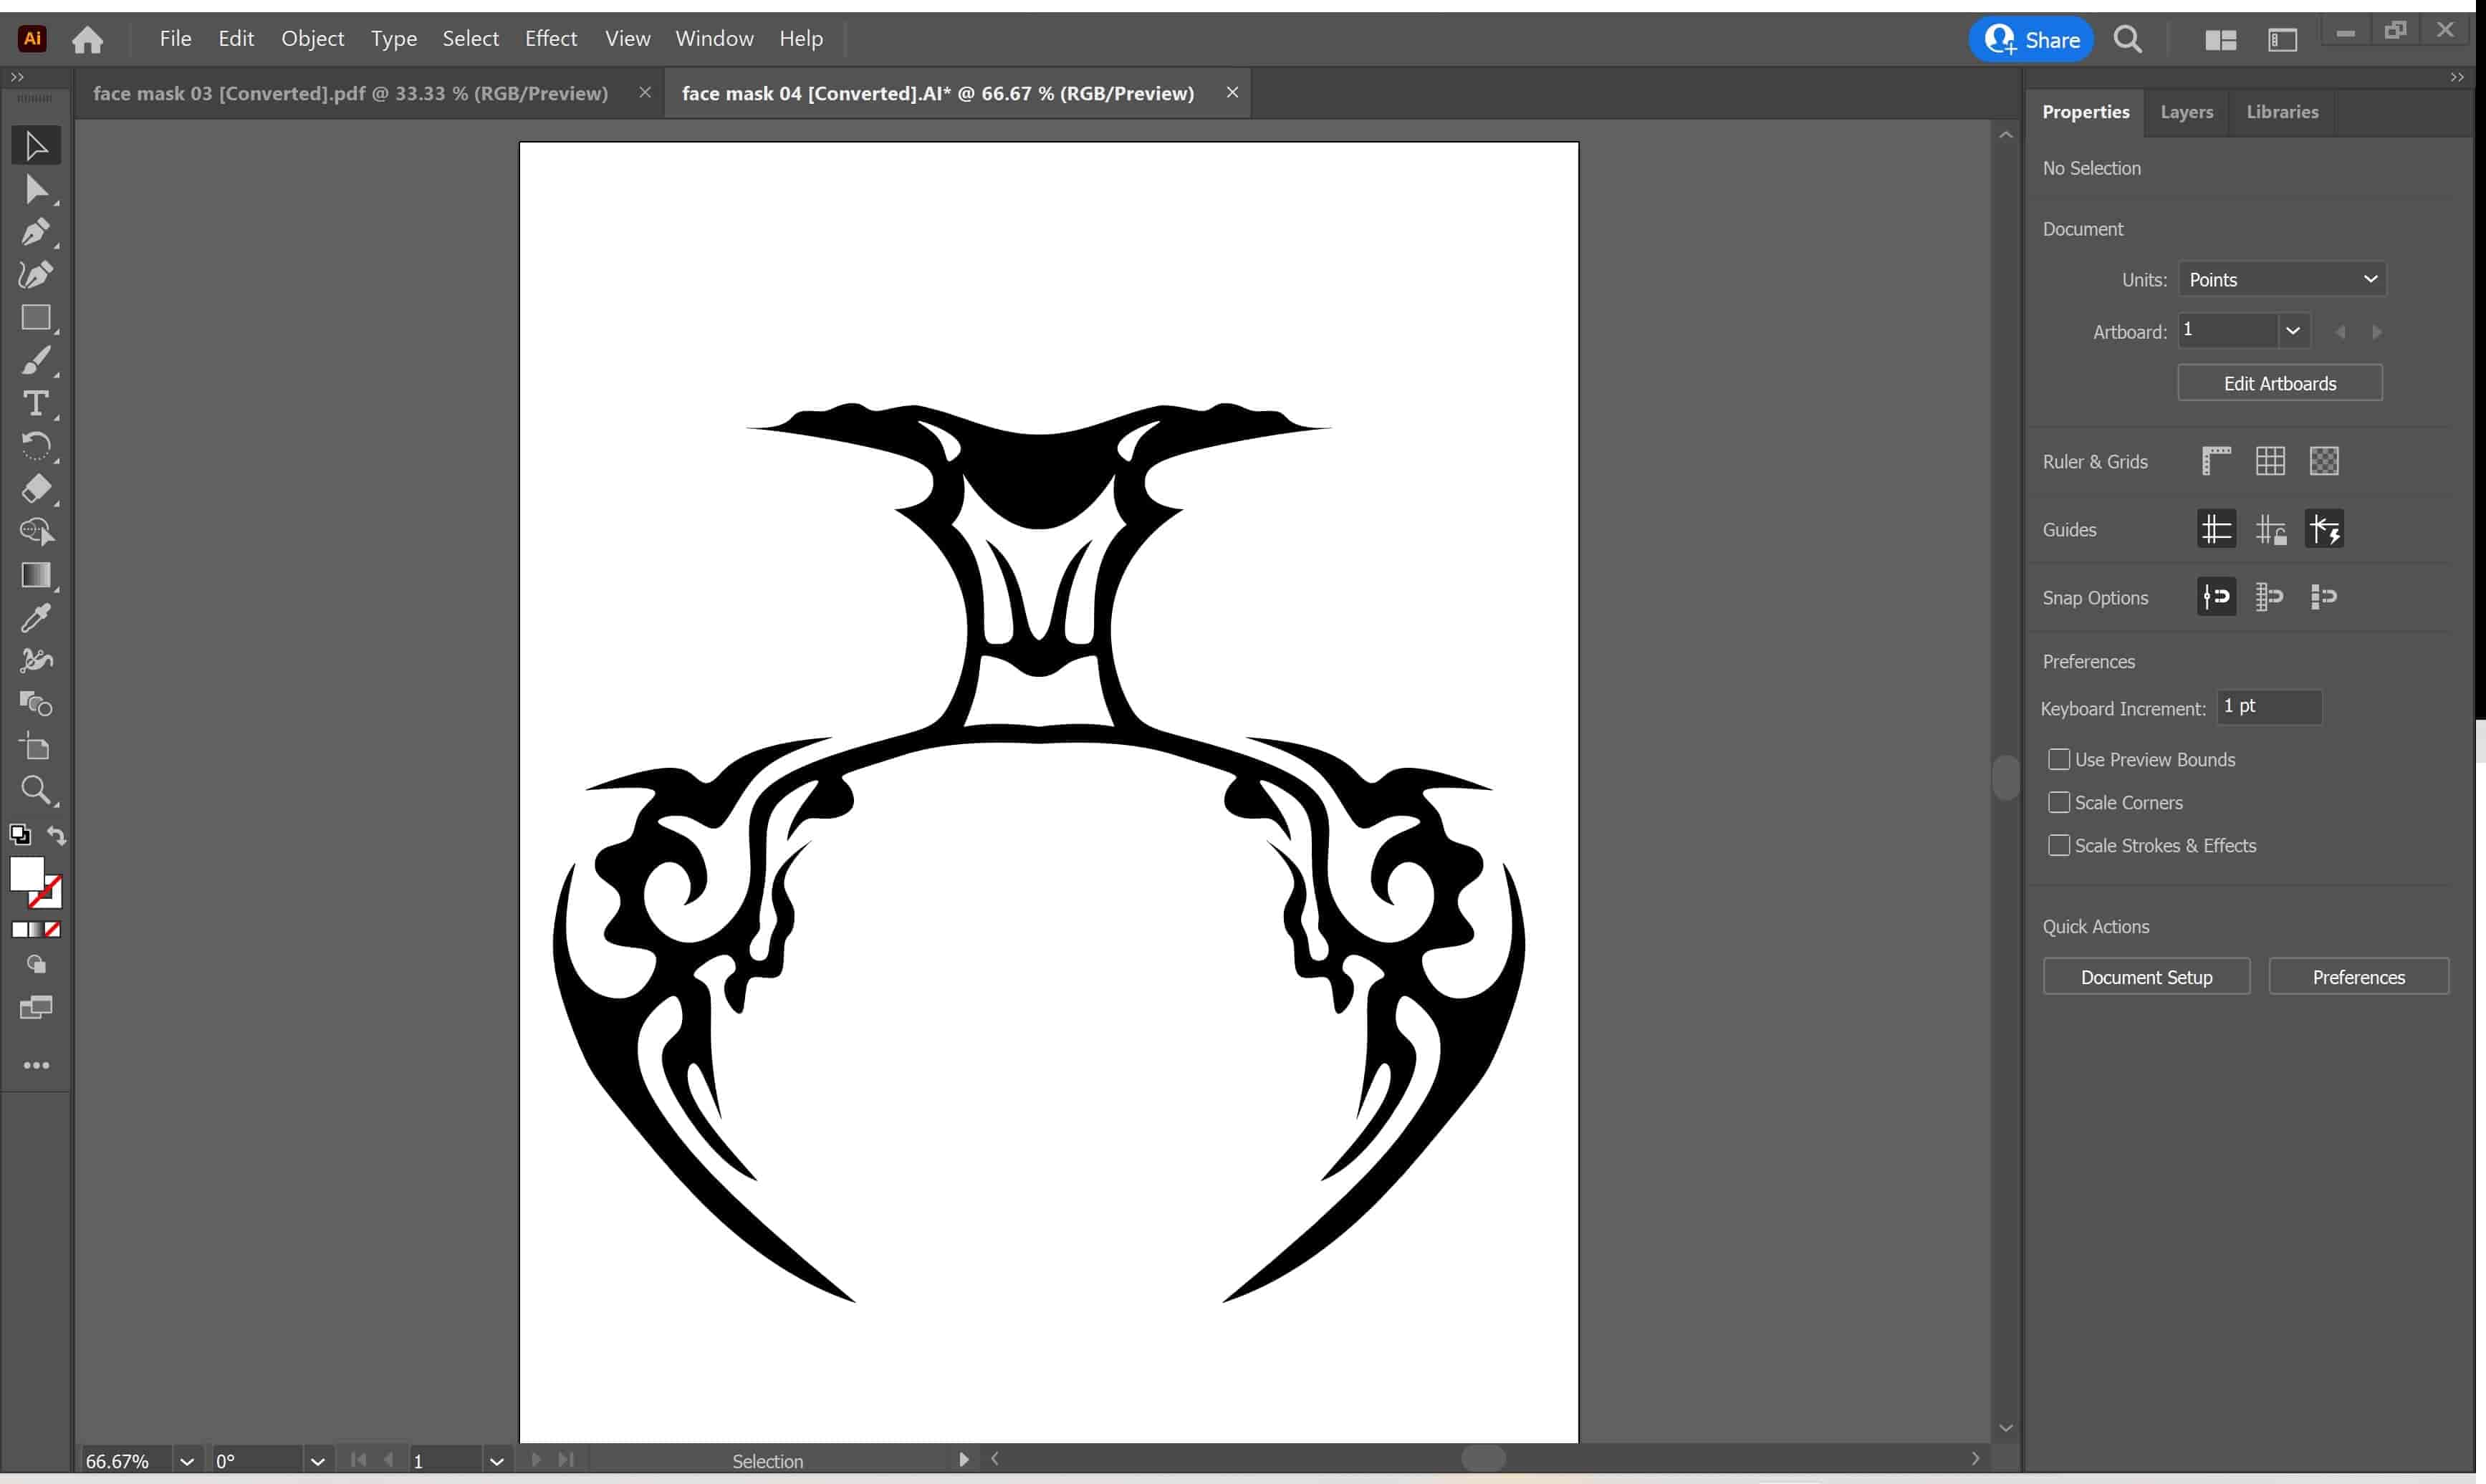Click the Preferences quick action button

(x=2358, y=977)
